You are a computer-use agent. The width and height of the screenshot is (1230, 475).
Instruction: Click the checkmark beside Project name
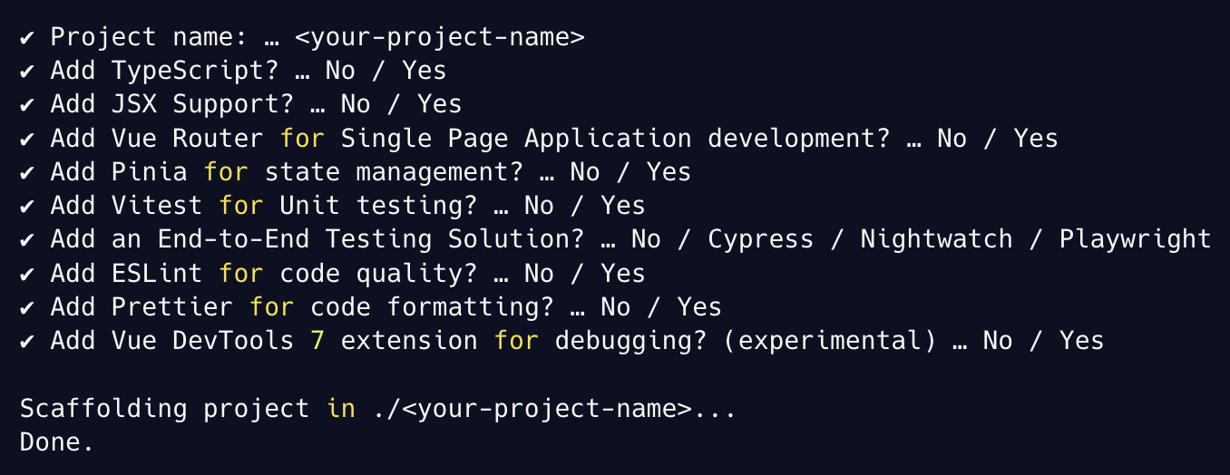coord(27,37)
